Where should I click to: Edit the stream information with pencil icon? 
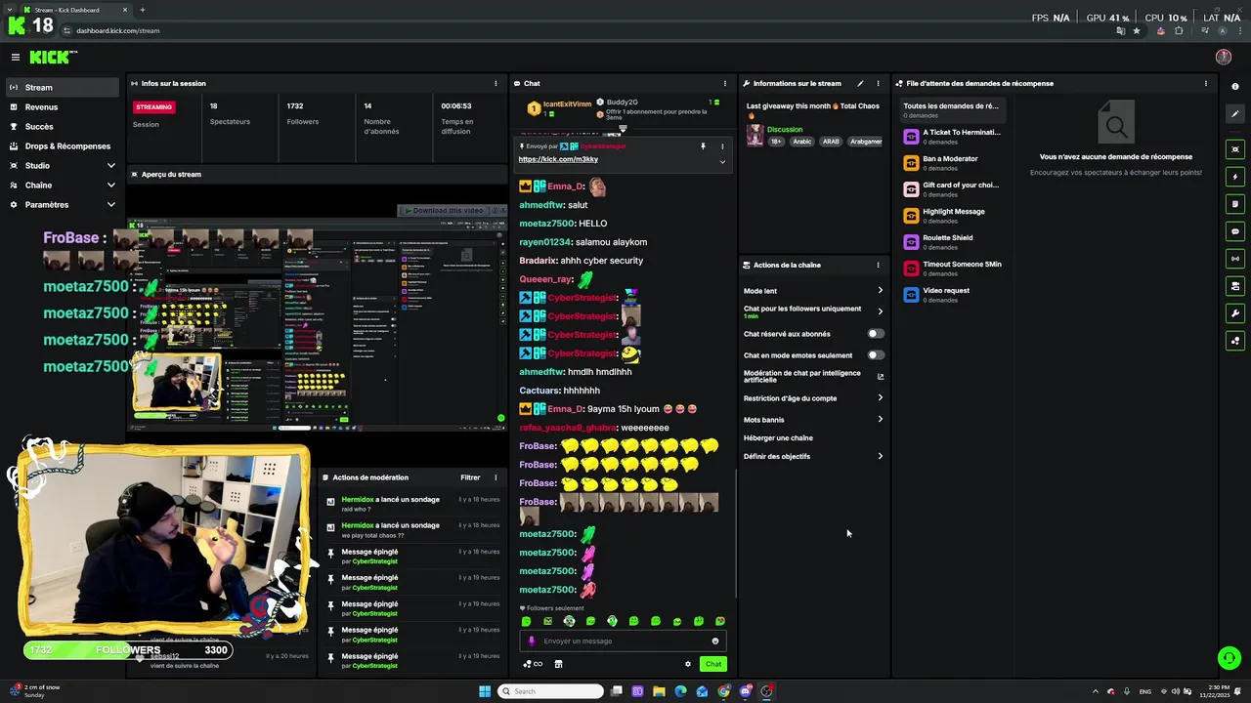pos(860,83)
